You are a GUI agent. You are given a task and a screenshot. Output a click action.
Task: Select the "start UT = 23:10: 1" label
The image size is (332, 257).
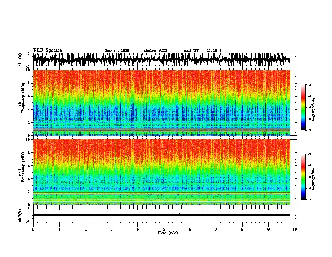[x=202, y=50]
